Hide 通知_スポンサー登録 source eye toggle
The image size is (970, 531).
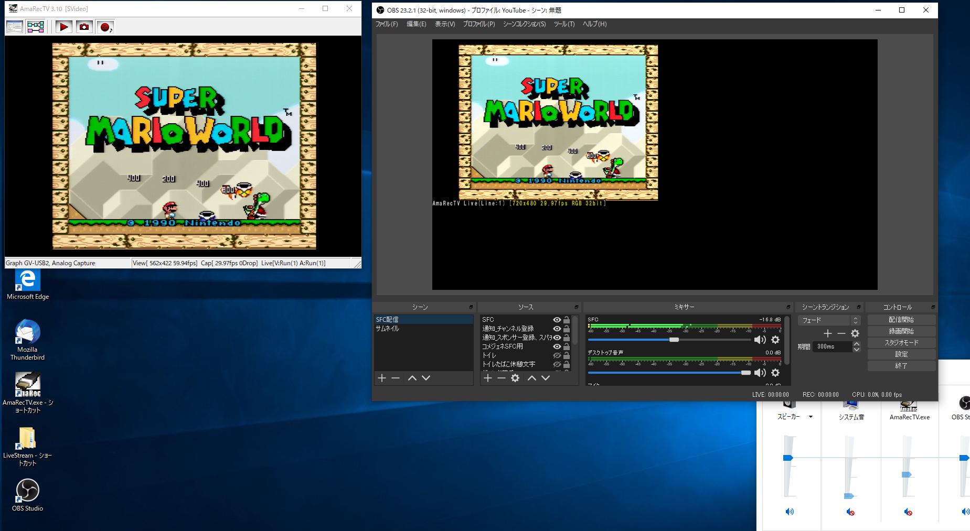tap(557, 338)
